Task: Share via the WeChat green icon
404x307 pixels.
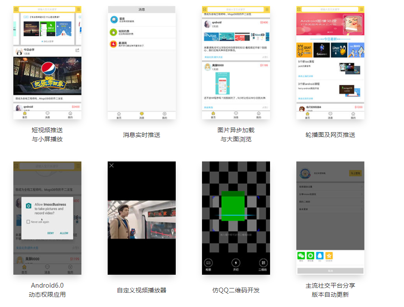Action: [x=300, y=255]
